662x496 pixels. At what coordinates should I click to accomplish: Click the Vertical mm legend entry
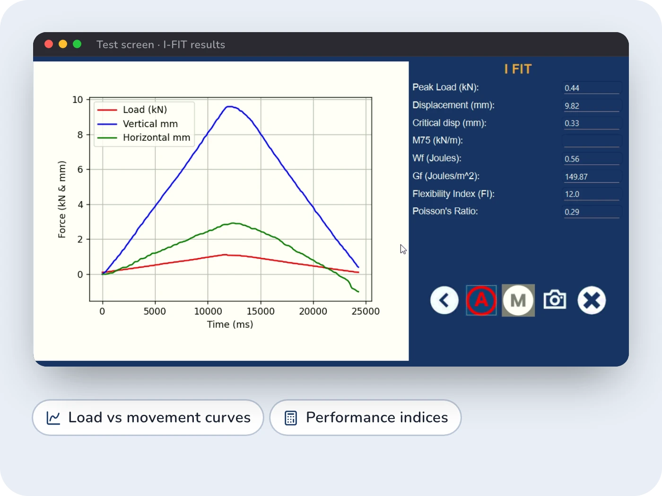click(138, 124)
